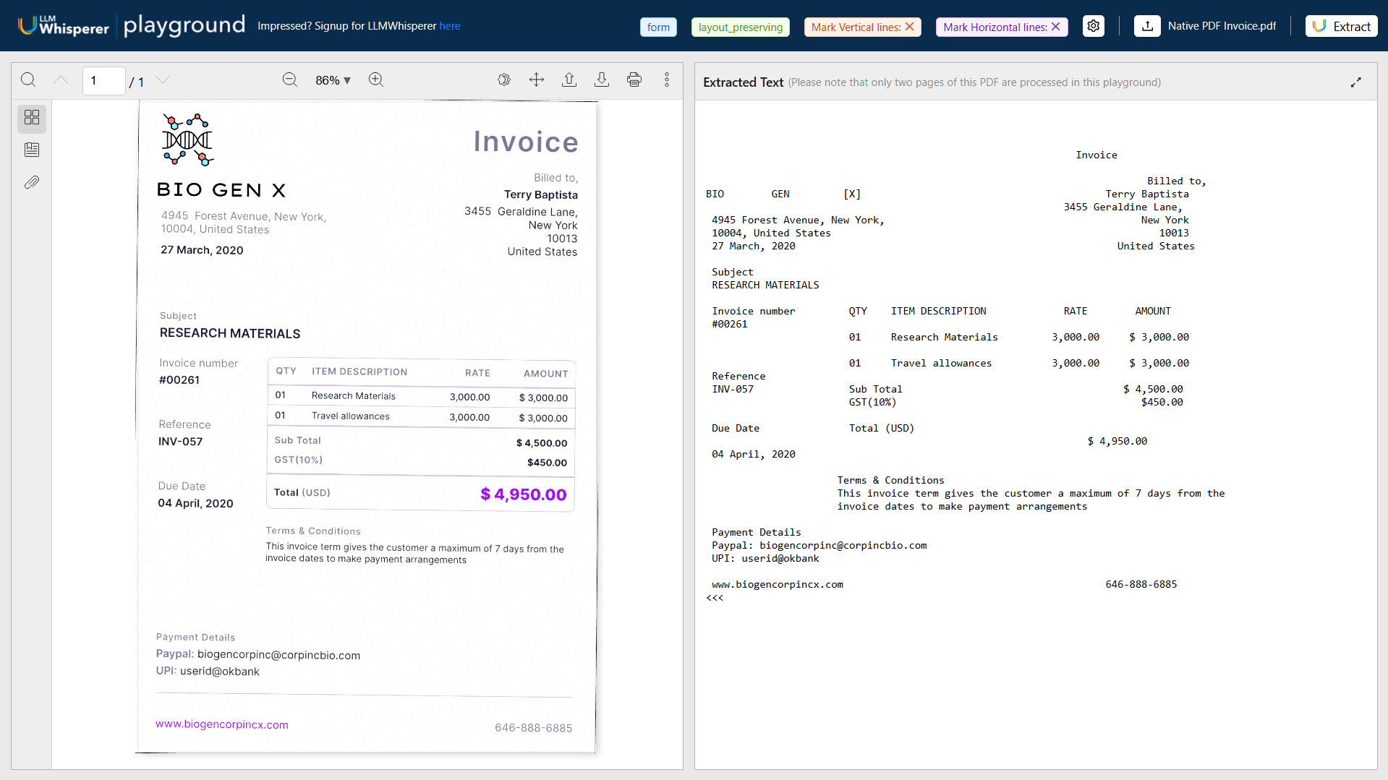
Task: Open the document outline bookmarks panel
Action: tap(31, 150)
